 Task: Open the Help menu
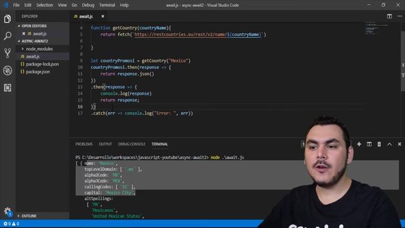(124, 5)
